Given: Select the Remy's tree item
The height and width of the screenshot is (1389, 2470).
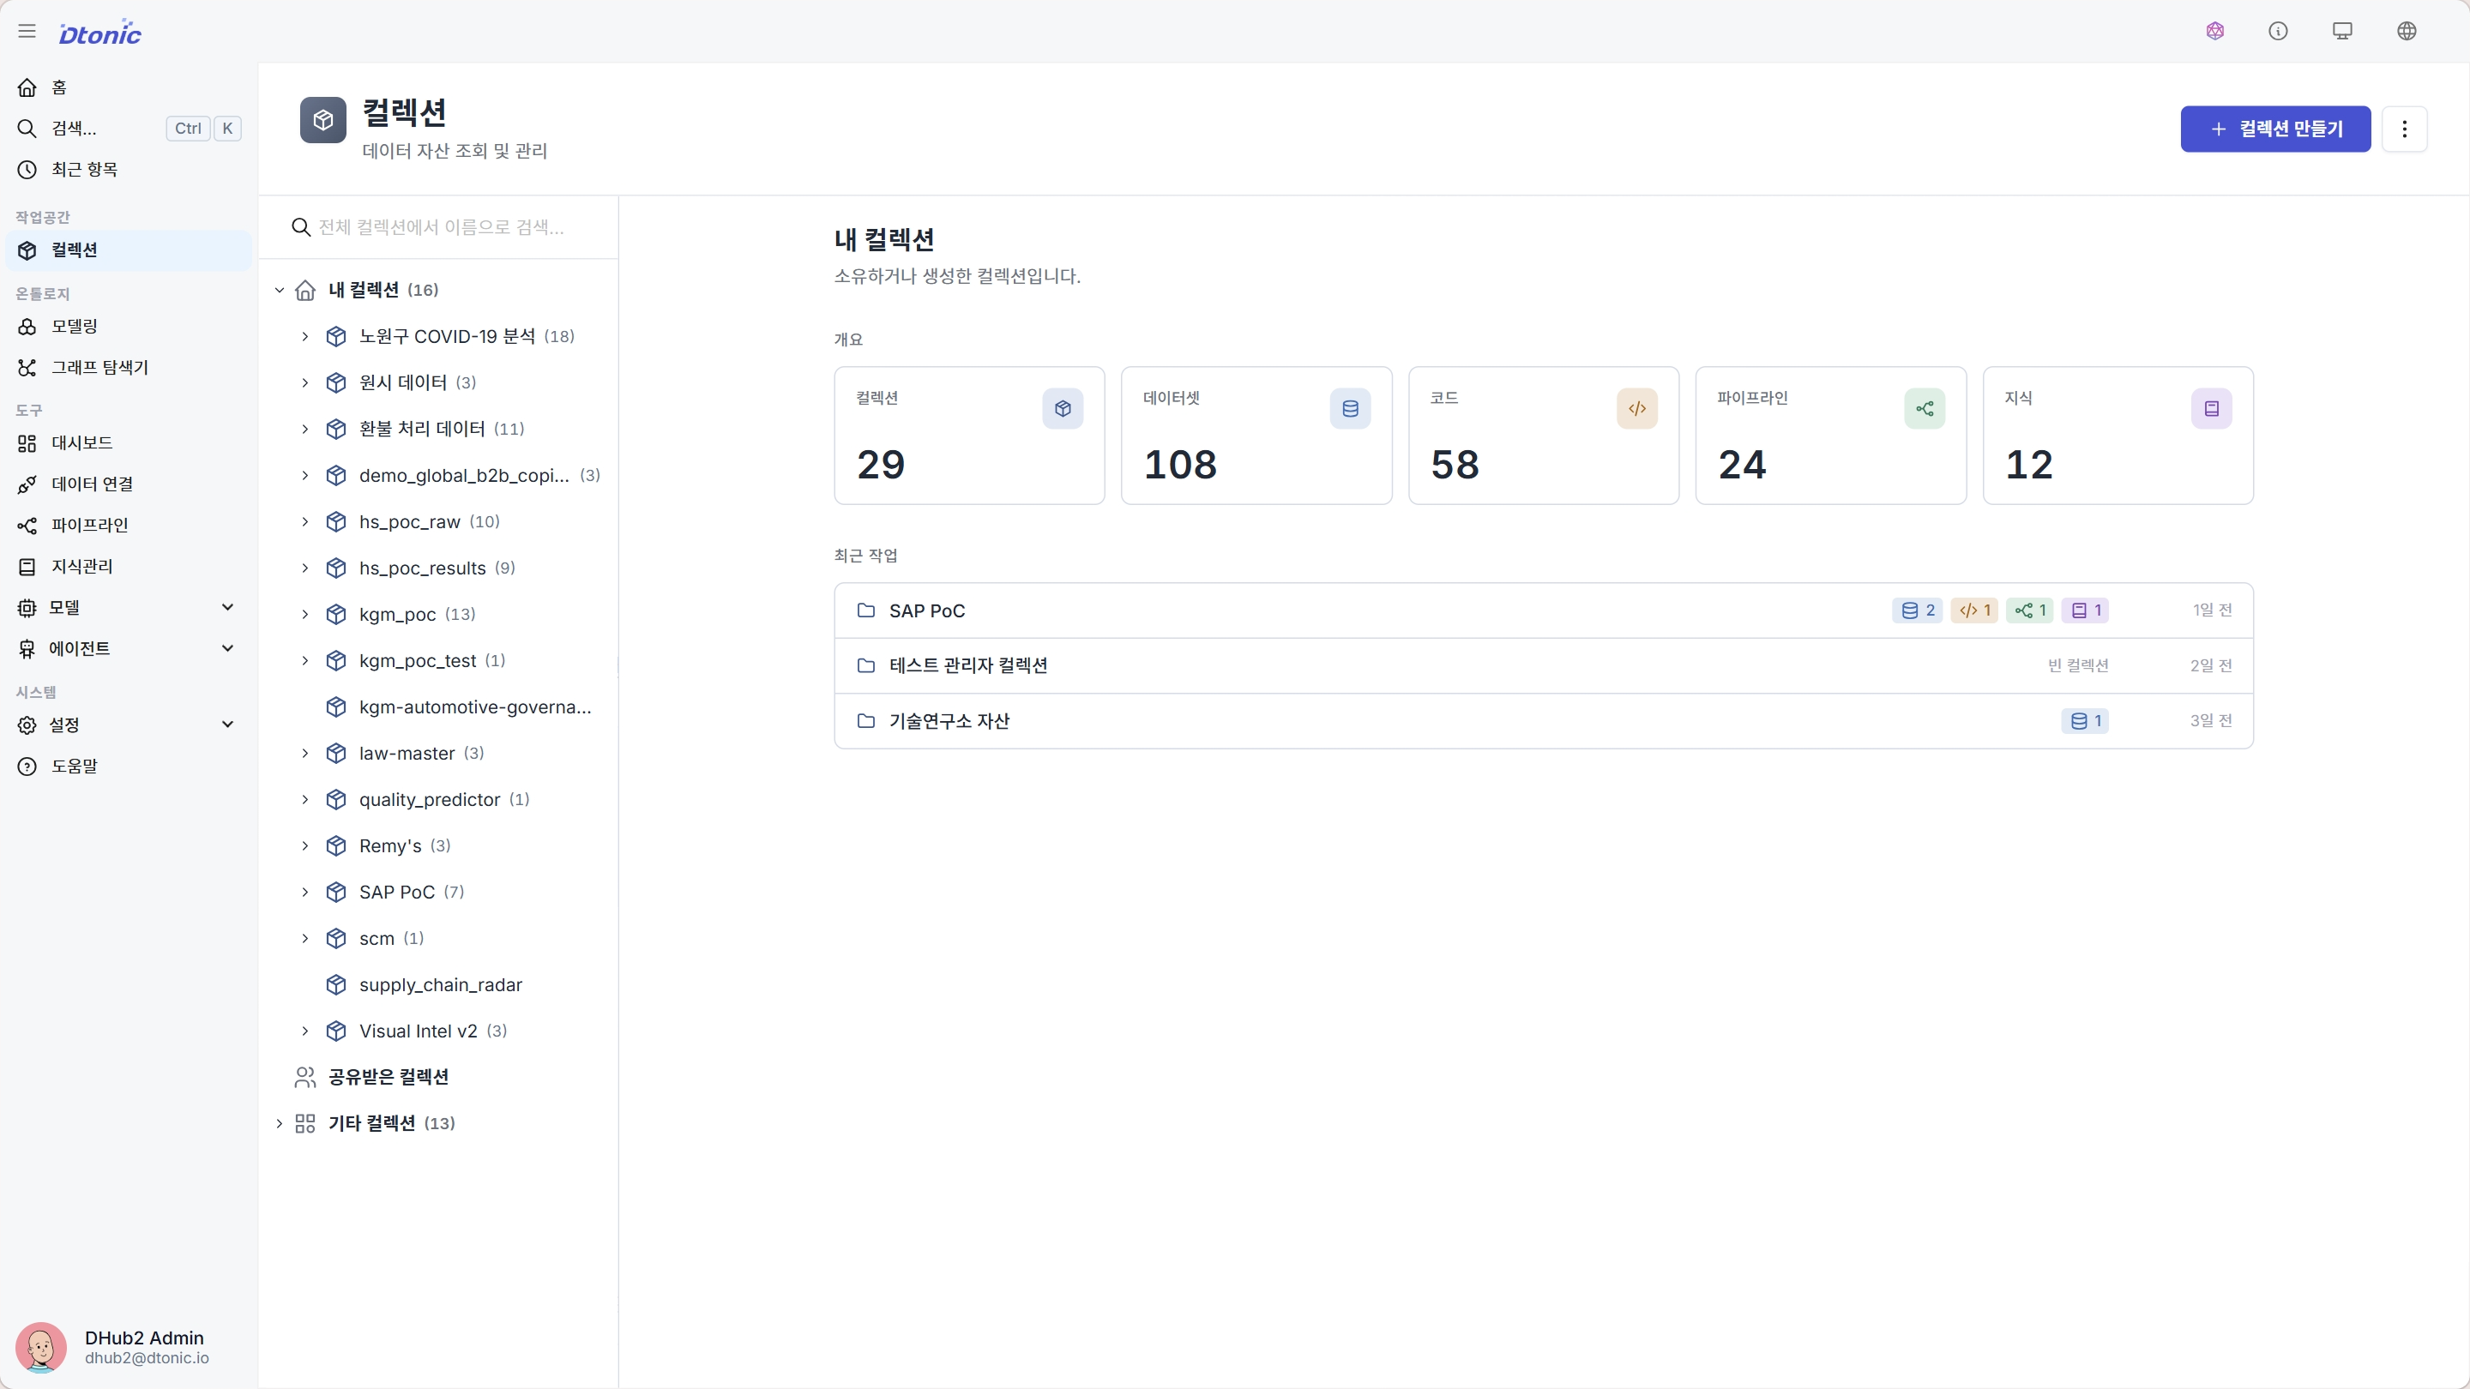Looking at the screenshot, I should pos(390,845).
